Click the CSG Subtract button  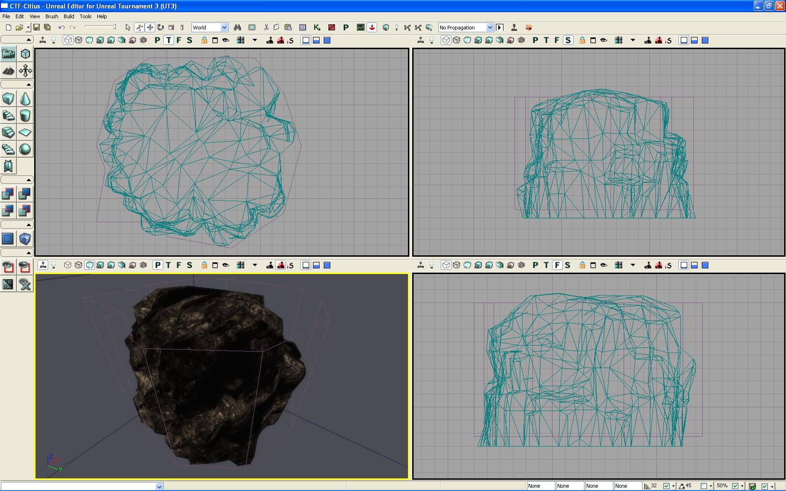click(x=25, y=194)
